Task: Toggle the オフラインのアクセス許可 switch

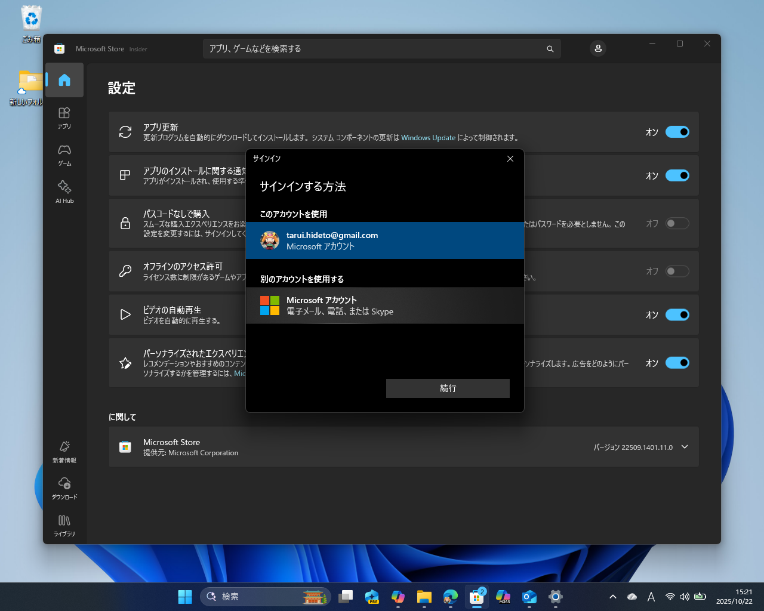Action: point(677,271)
